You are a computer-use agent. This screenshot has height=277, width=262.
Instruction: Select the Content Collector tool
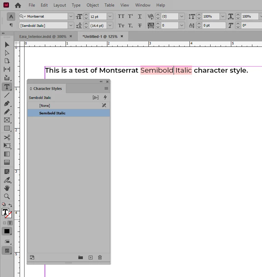[7, 78]
